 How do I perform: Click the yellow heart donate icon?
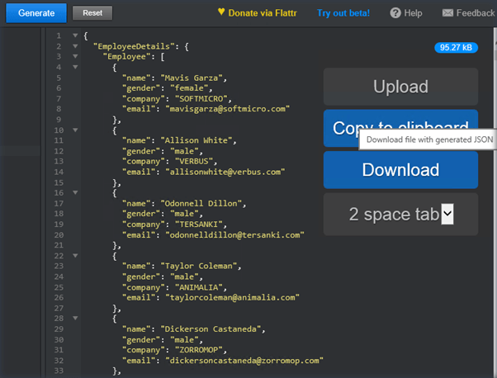(x=221, y=12)
